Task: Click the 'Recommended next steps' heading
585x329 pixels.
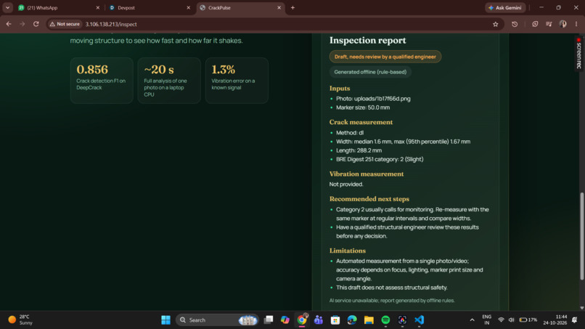Action: click(x=369, y=199)
